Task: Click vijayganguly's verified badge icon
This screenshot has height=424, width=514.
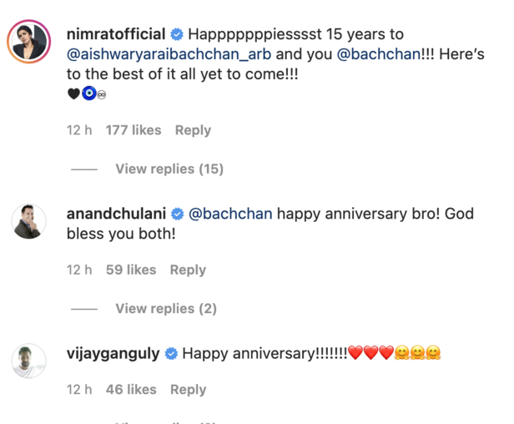Action: tap(171, 354)
